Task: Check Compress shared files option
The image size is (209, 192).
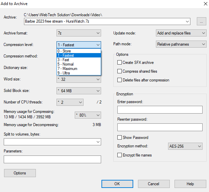Action: pos(119,71)
